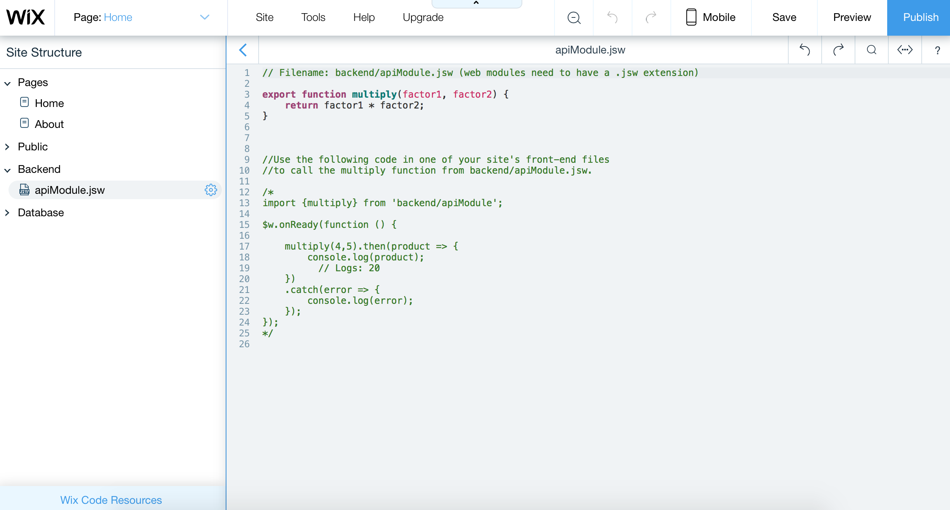Image resolution: width=950 pixels, height=510 pixels.
Task: Open the Site menu
Action: (264, 17)
